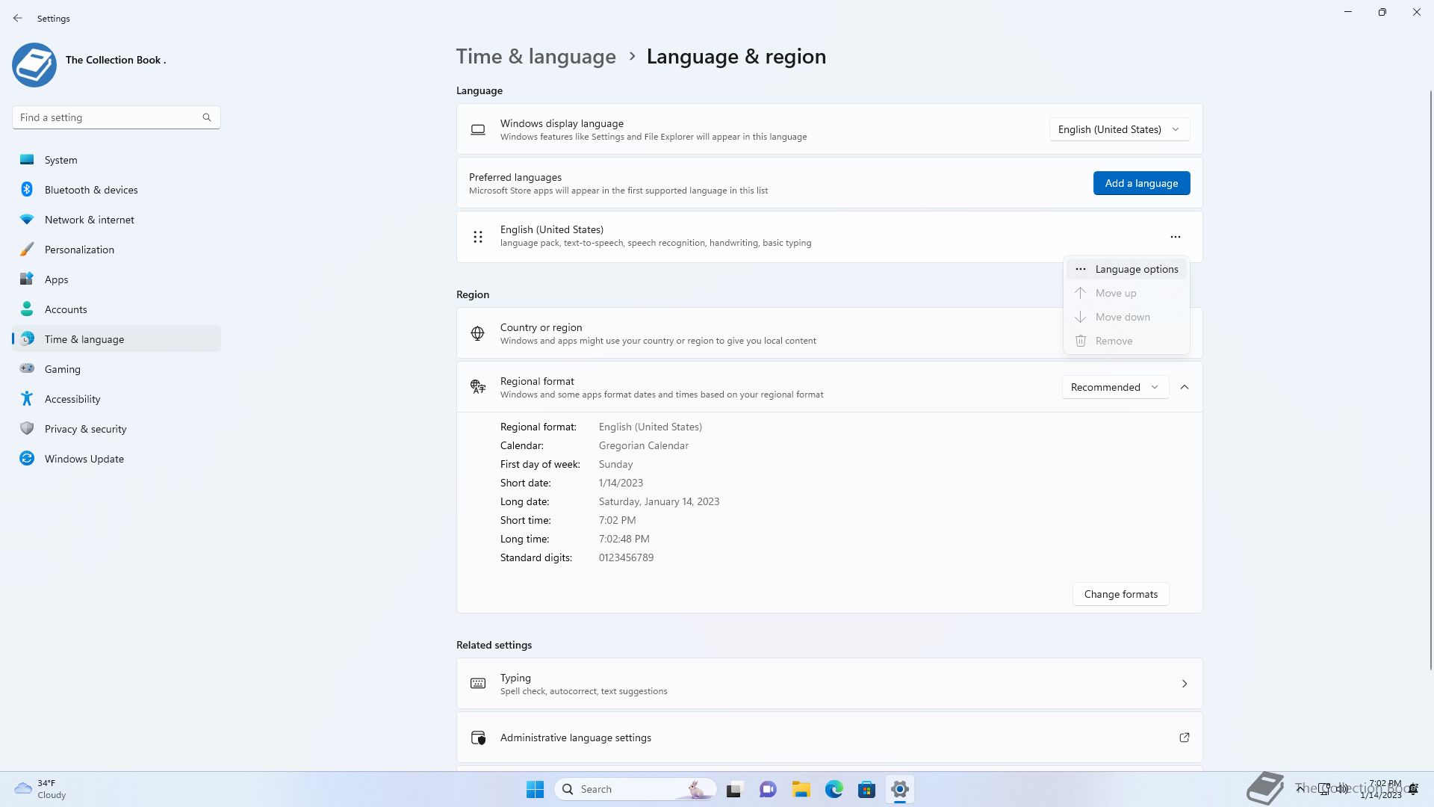Open Windows display language dropdown

click(1119, 129)
